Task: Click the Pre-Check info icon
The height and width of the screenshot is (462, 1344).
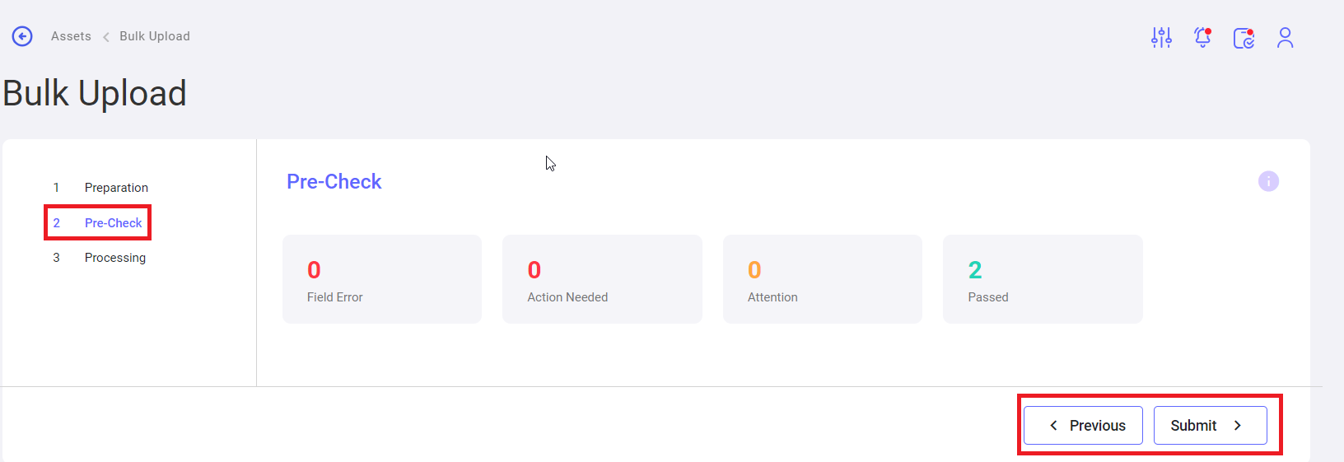Action: (x=1268, y=181)
